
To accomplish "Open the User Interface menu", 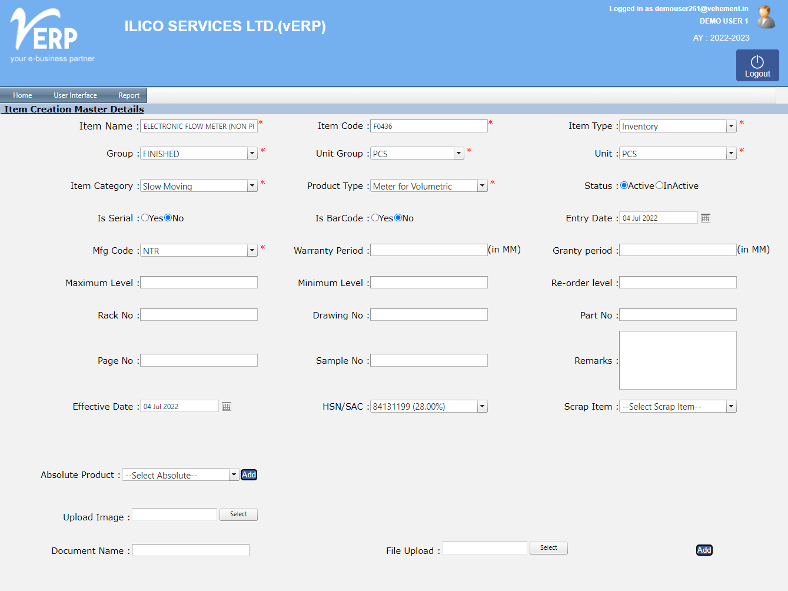I will [75, 95].
